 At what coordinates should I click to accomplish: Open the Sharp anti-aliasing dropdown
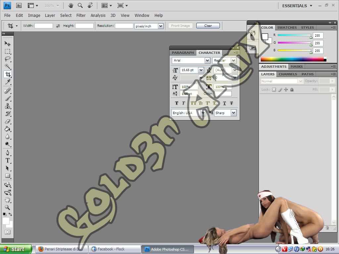coord(233,113)
